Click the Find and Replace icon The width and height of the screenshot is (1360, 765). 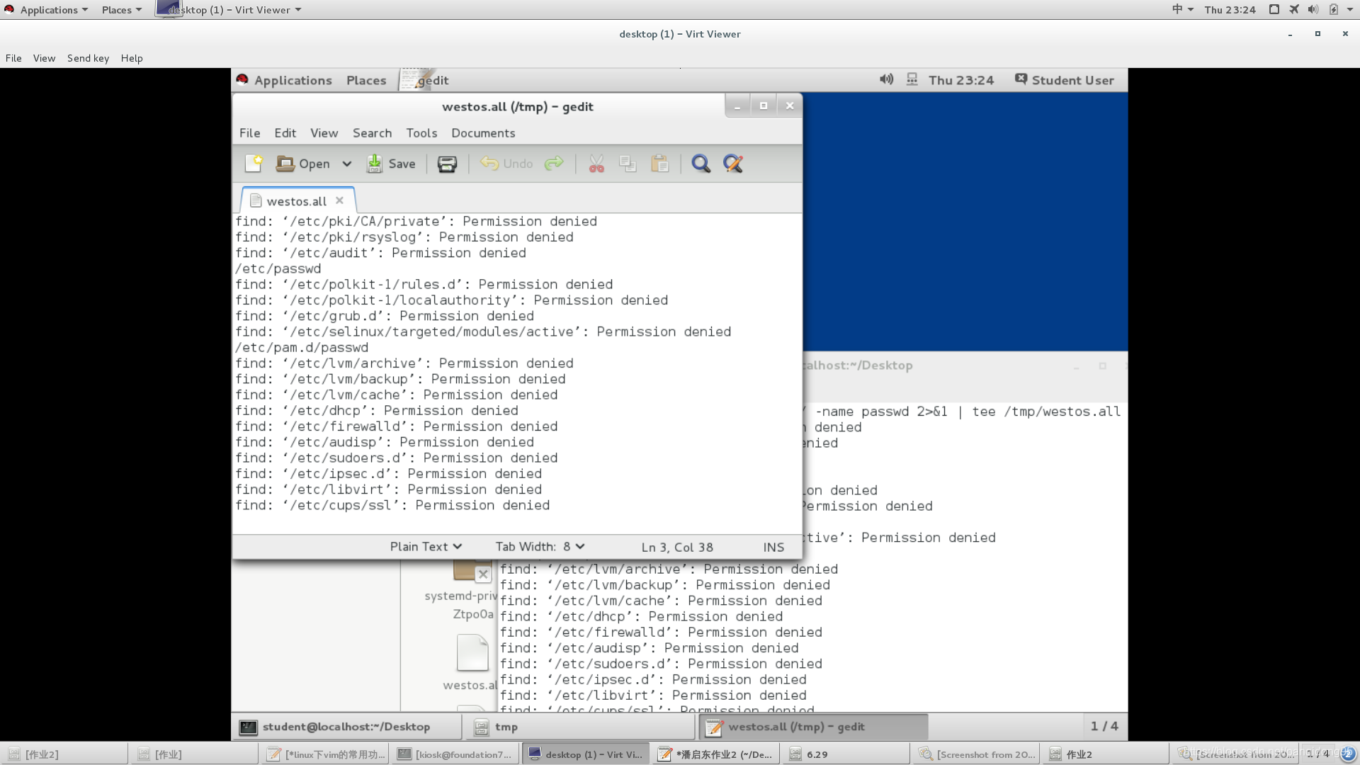[733, 164]
